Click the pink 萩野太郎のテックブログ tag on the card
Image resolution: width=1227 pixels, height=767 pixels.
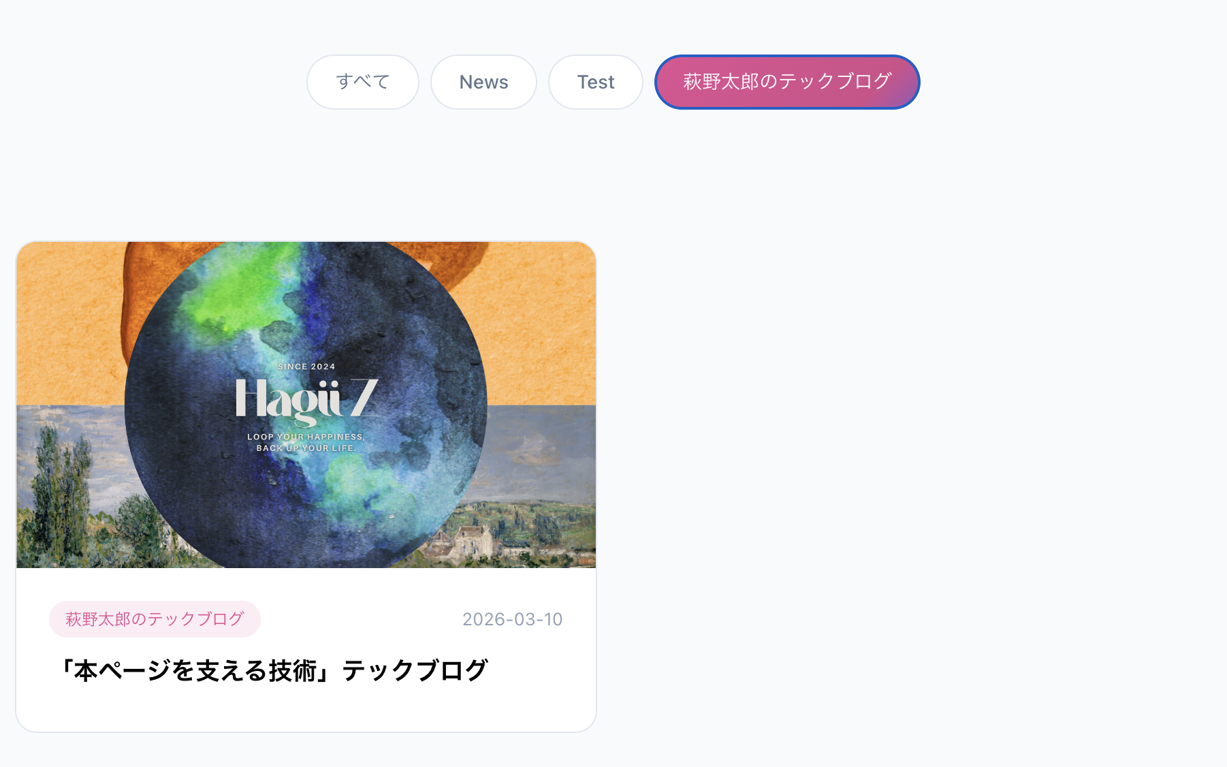click(155, 619)
